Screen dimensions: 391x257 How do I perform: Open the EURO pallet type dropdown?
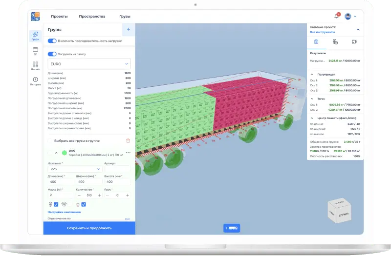(89, 64)
